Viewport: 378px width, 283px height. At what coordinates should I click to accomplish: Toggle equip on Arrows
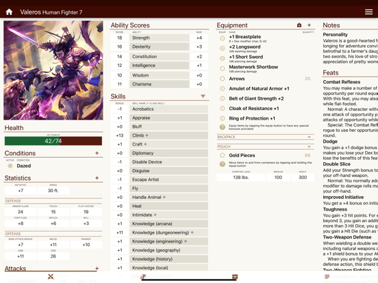click(223, 79)
